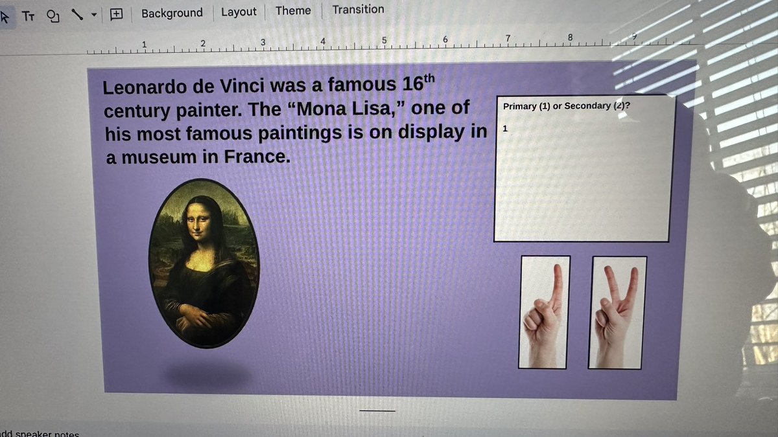778x437 pixels.
Task: Open the Transition panel
Action: 358,9
